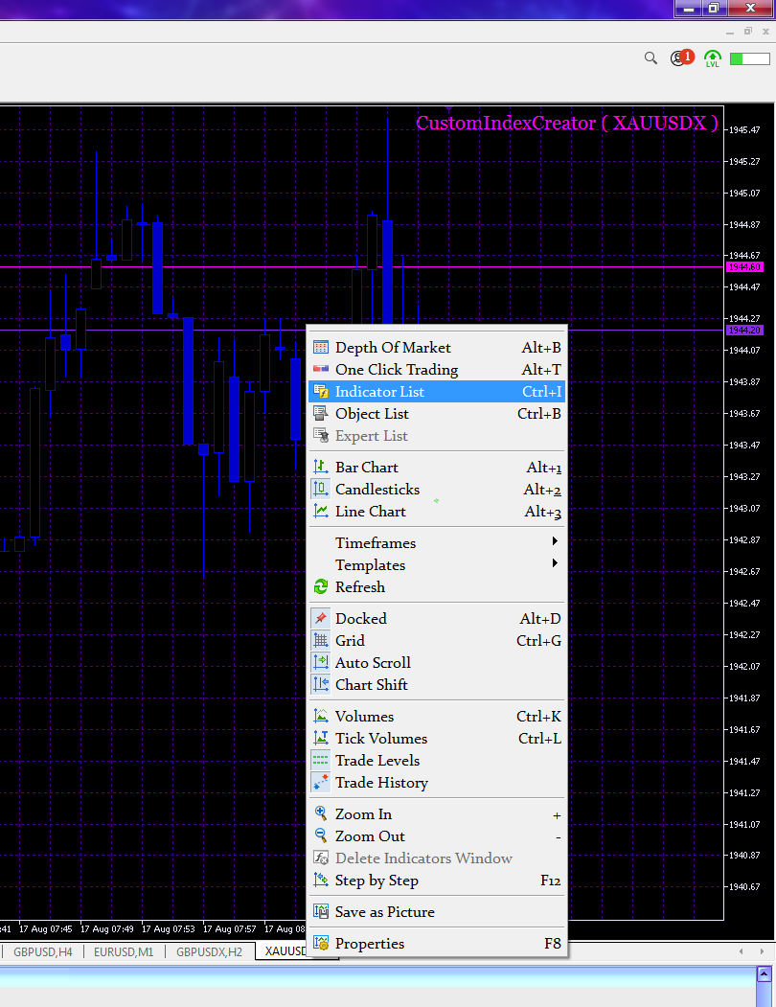This screenshot has width=776, height=1007.
Task: Click the green Refresh icon
Action: pyautogui.click(x=321, y=587)
